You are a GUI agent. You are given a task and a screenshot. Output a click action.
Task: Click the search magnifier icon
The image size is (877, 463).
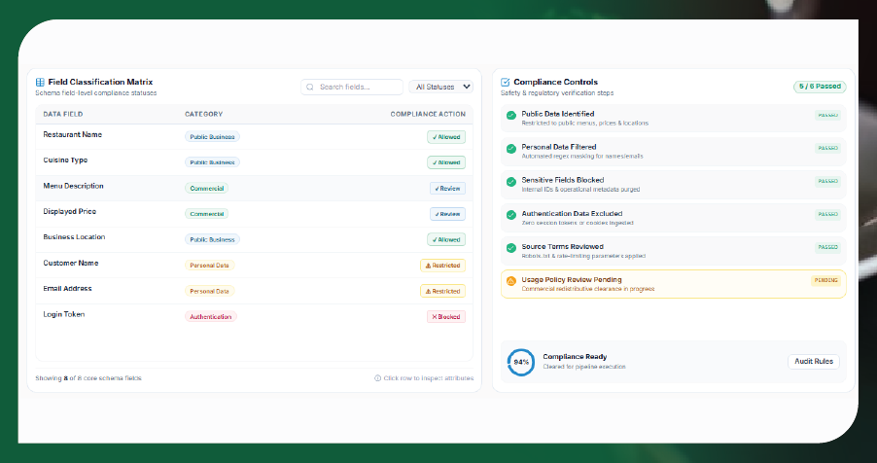coord(310,88)
